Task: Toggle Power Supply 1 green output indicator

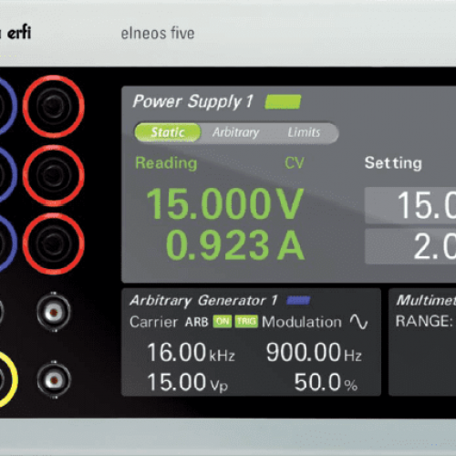Action: (283, 101)
